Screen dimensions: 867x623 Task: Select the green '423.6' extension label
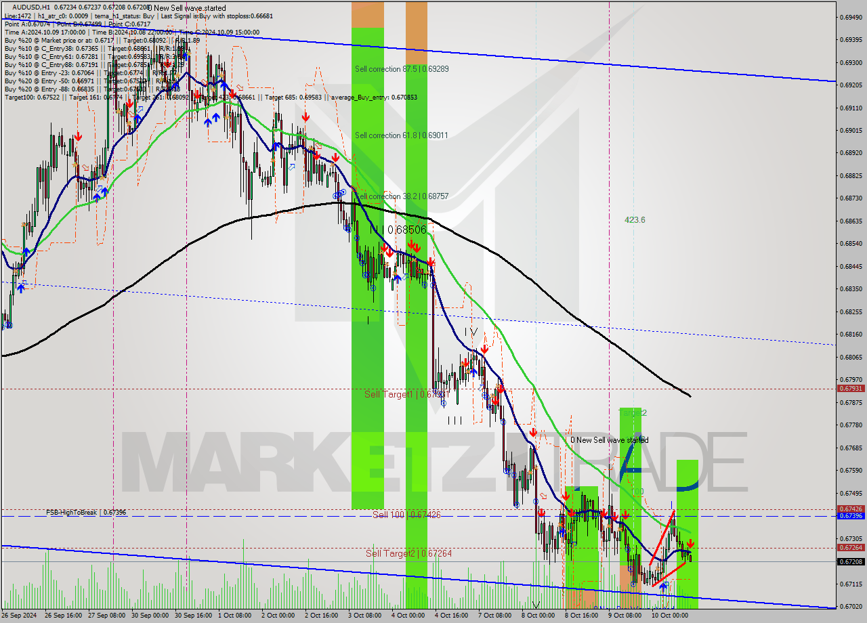(635, 220)
